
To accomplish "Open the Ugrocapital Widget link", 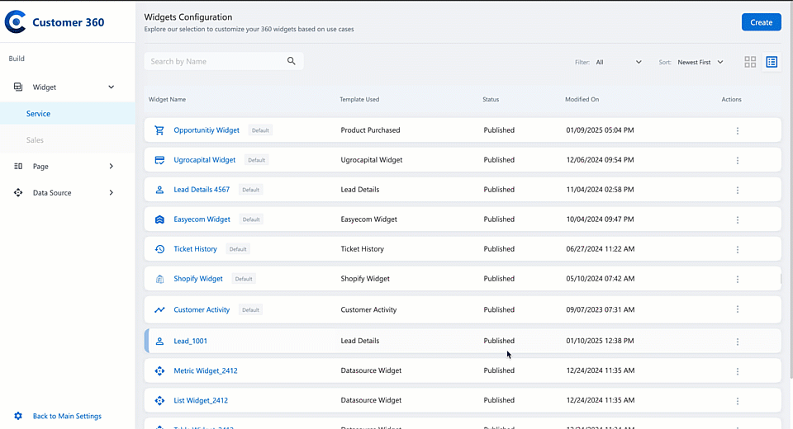I will (x=204, y=160).
